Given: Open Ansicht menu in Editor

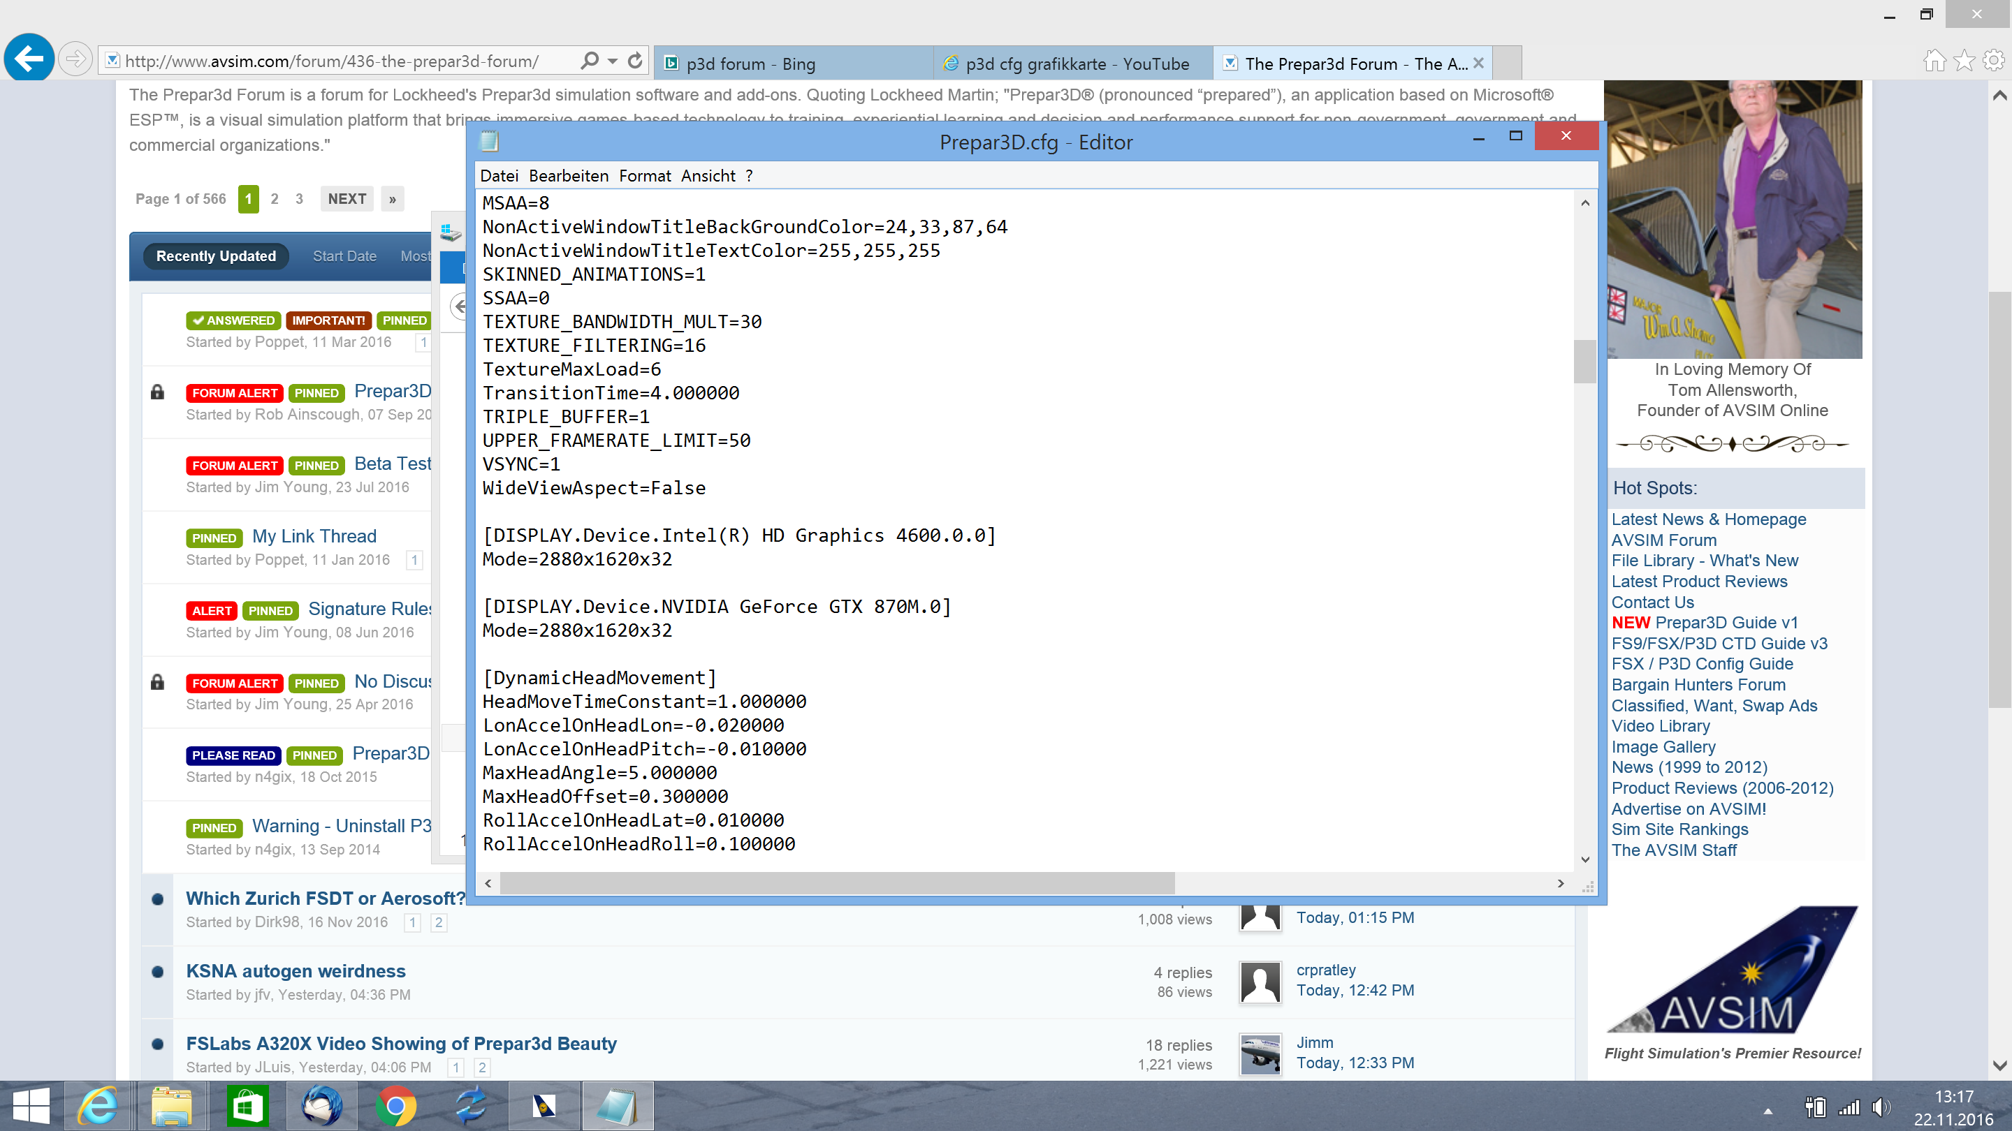Looking at the screenshot, I should click(708, 176).
